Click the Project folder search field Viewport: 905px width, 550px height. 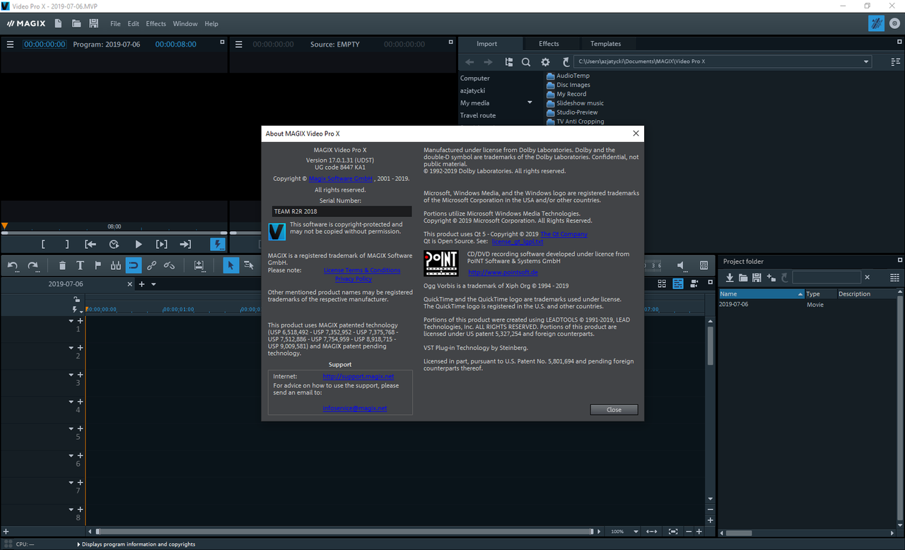pos(827,278)
